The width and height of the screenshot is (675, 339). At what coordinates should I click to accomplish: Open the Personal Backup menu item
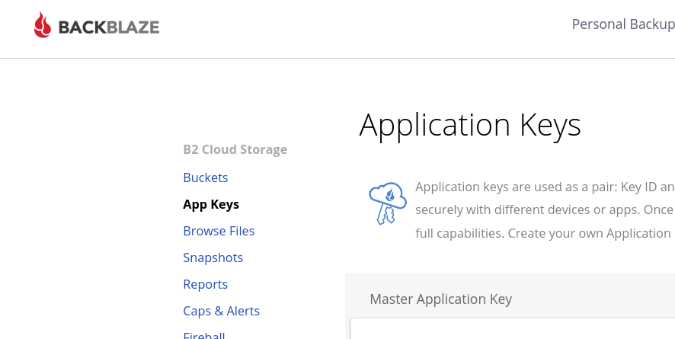(x=622, y=24)
